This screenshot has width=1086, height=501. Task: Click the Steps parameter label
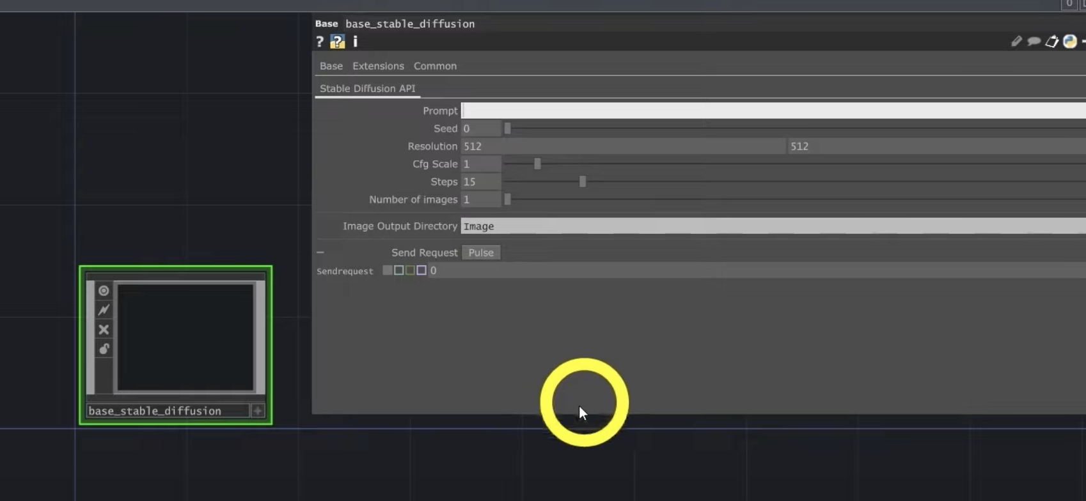tap(444, 182)
